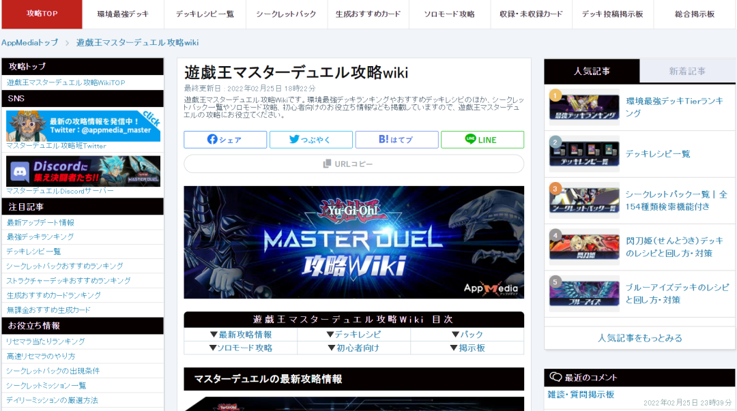Open the 攻略TOP navigation tab
This screenshot has width=737, height=411.
click(x=42, y=14)
